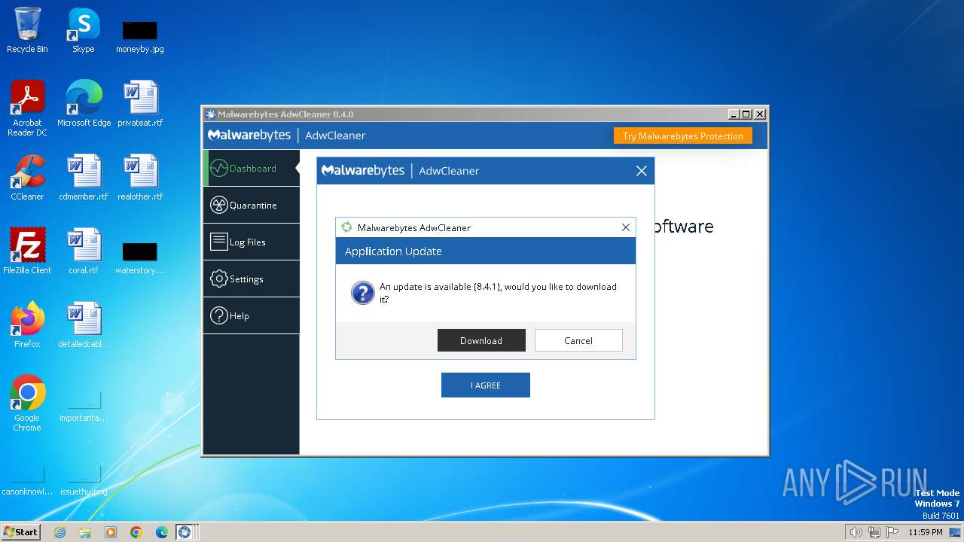Select the cdmember.rtf document
This screenshot has width=964, height=542.
click(84, 177)
